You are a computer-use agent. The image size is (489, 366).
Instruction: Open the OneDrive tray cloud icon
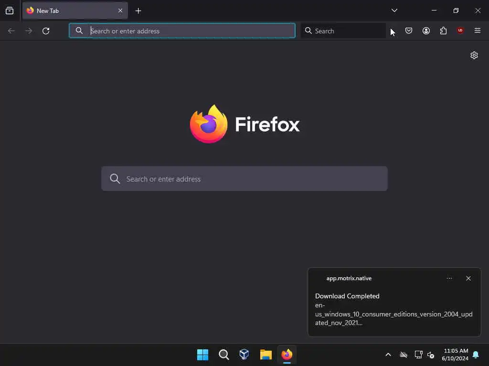[404, 355]
